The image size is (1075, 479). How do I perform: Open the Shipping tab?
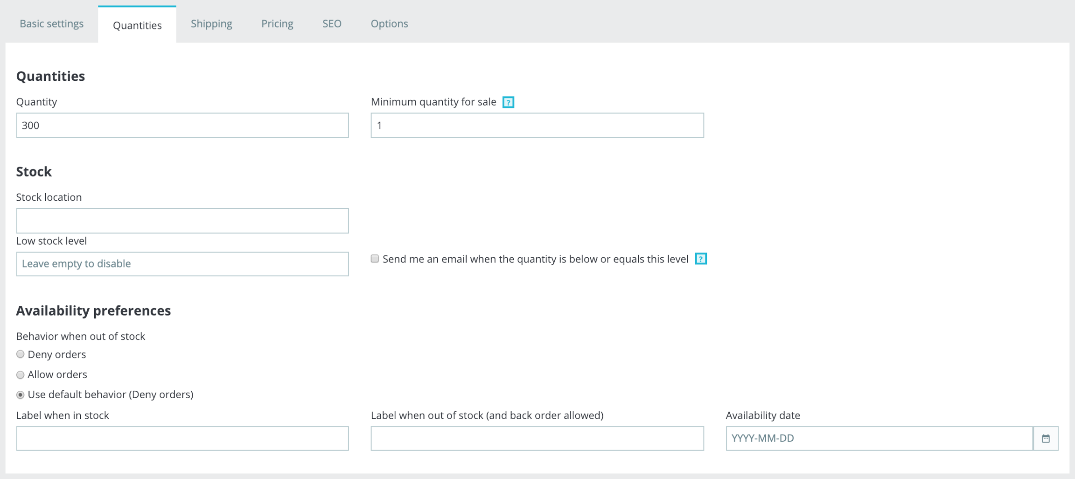tap(211, 24)
